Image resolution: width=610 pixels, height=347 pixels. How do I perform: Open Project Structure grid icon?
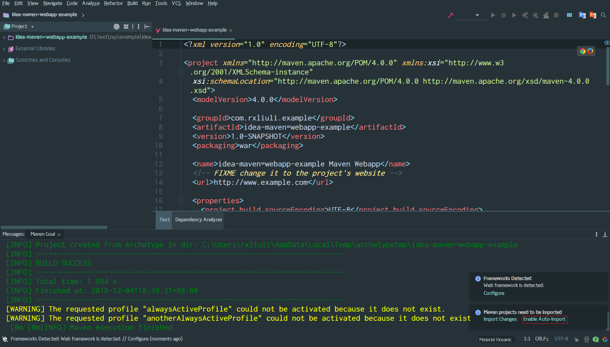pos(569,15)
